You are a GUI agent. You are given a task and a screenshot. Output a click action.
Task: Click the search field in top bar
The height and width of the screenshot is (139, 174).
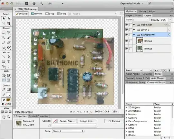(x=160, y=4)
